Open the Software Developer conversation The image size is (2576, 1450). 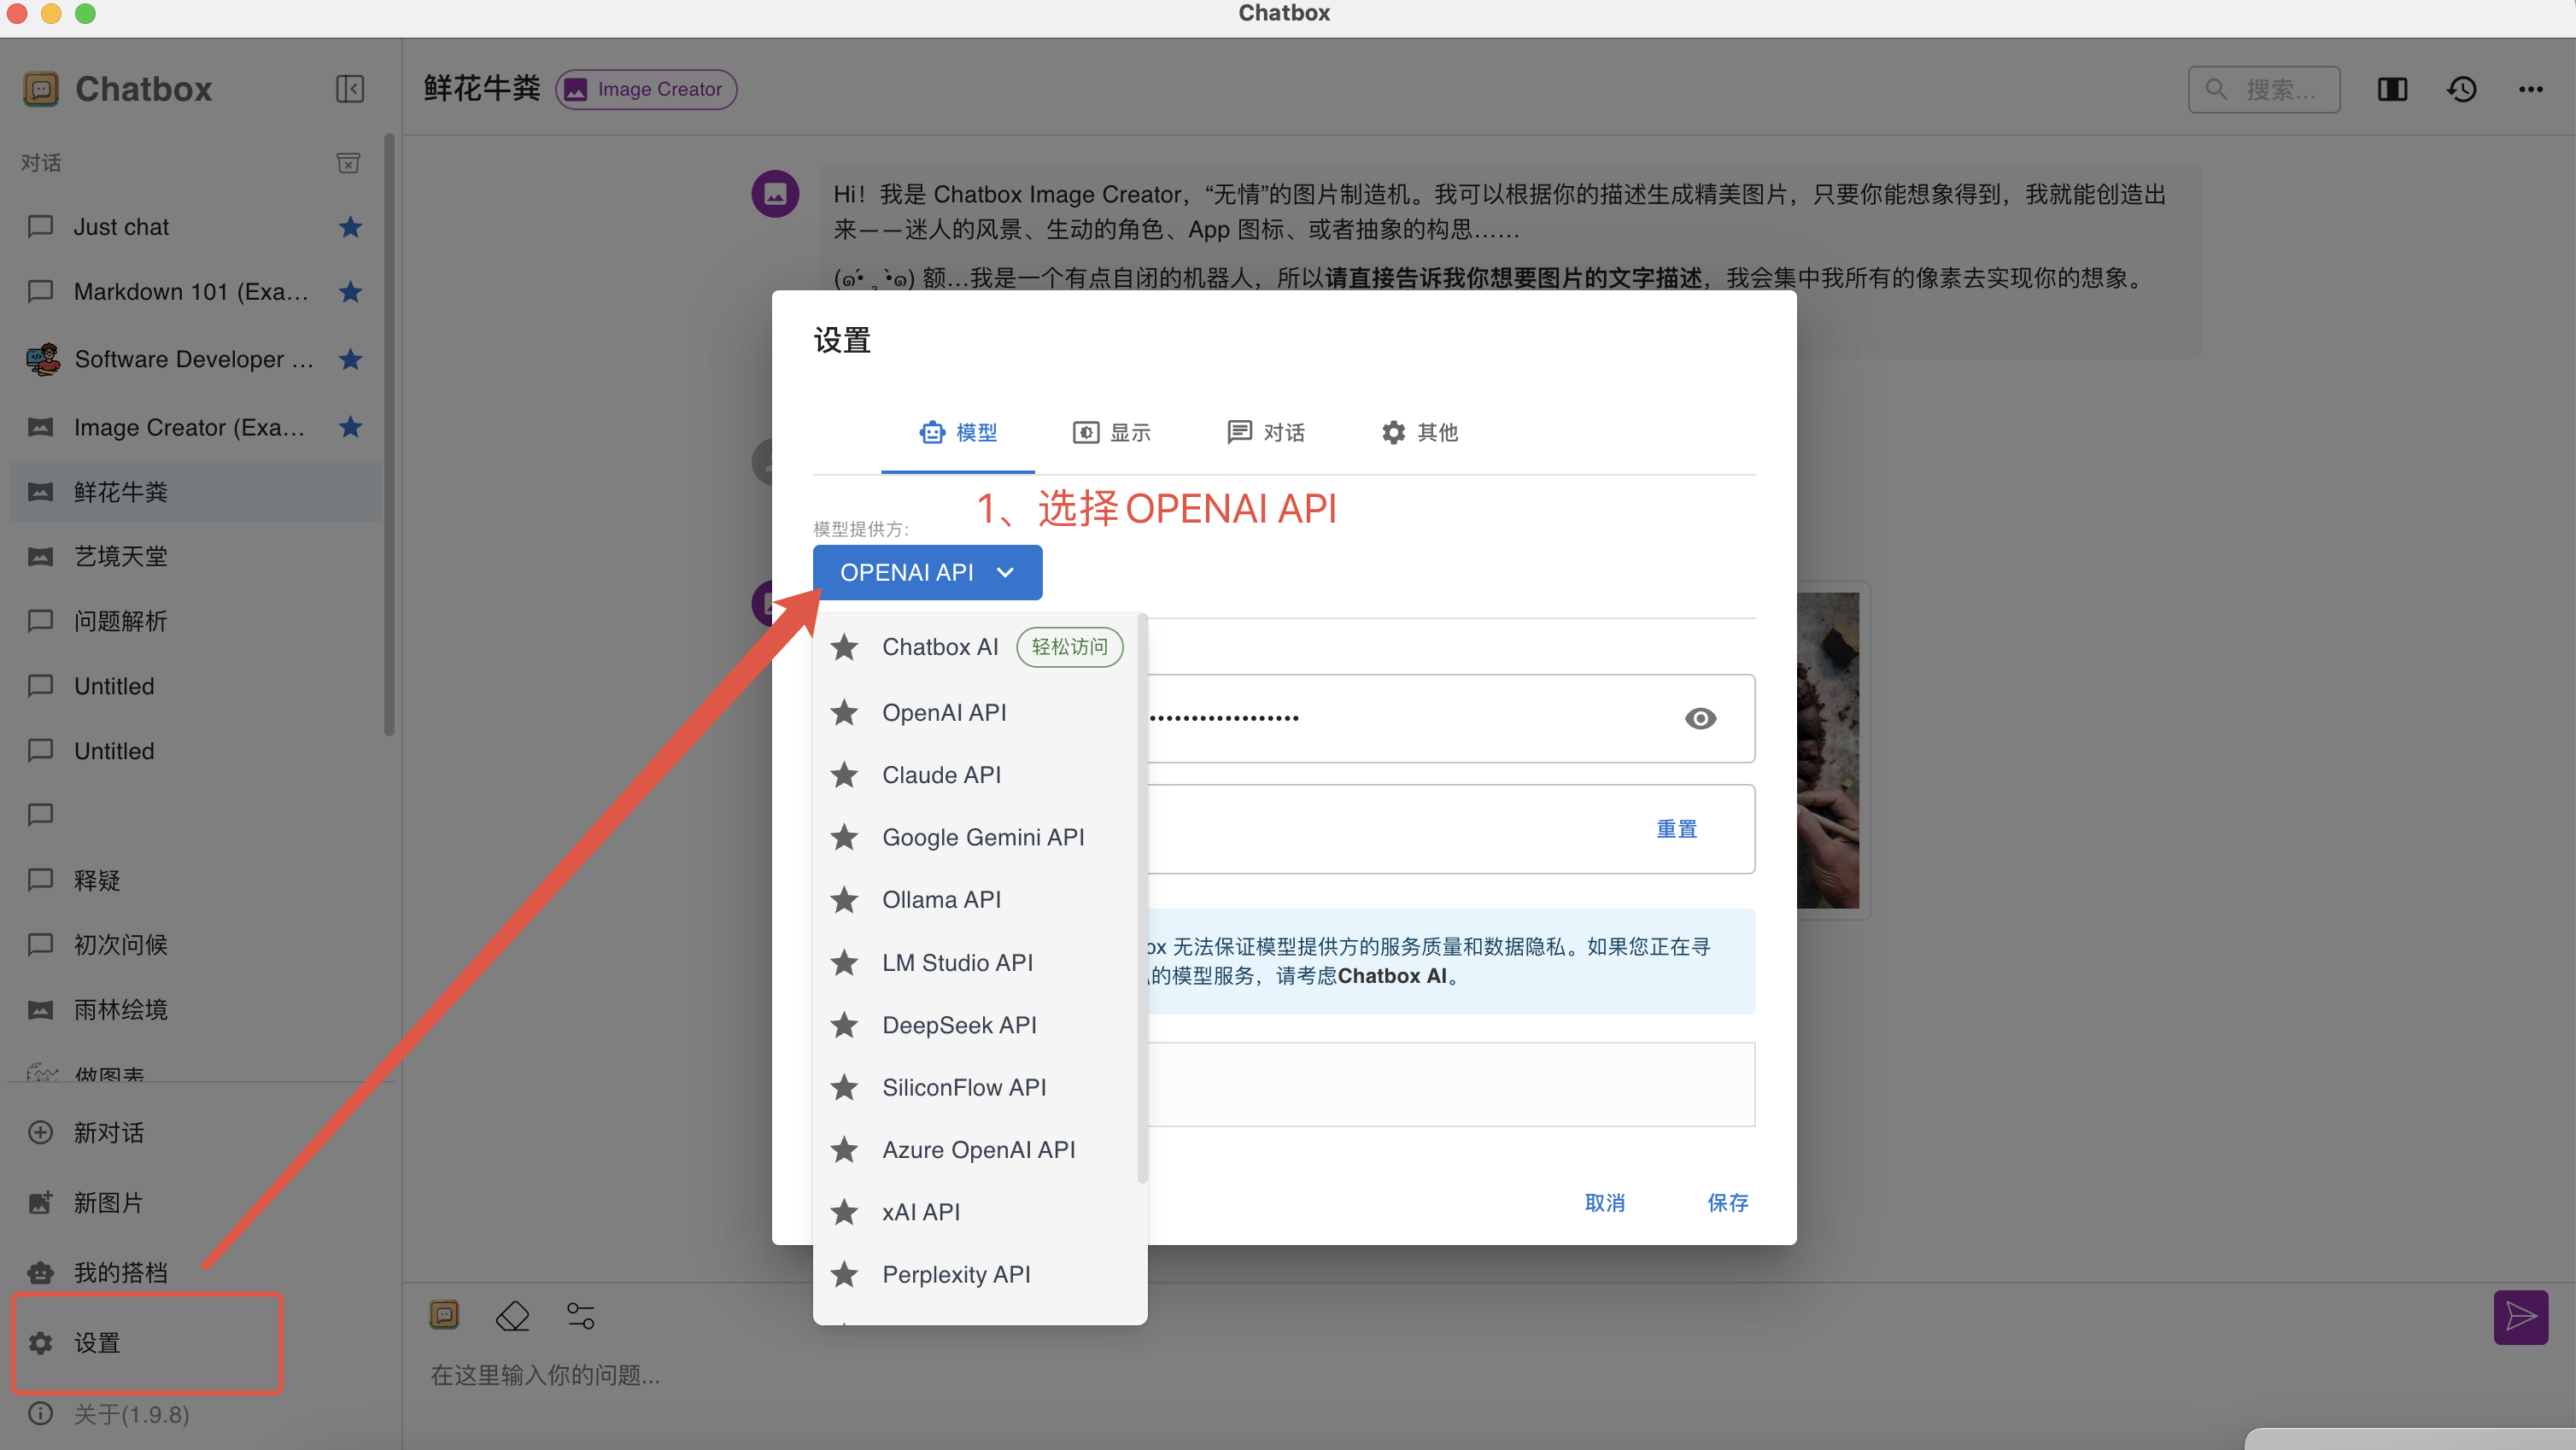(195, 359)
